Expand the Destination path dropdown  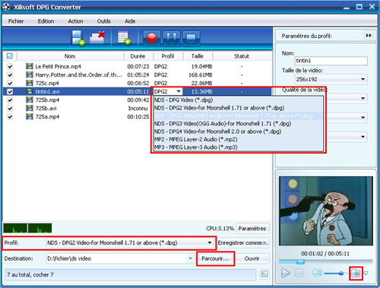(x=190, y=258)
